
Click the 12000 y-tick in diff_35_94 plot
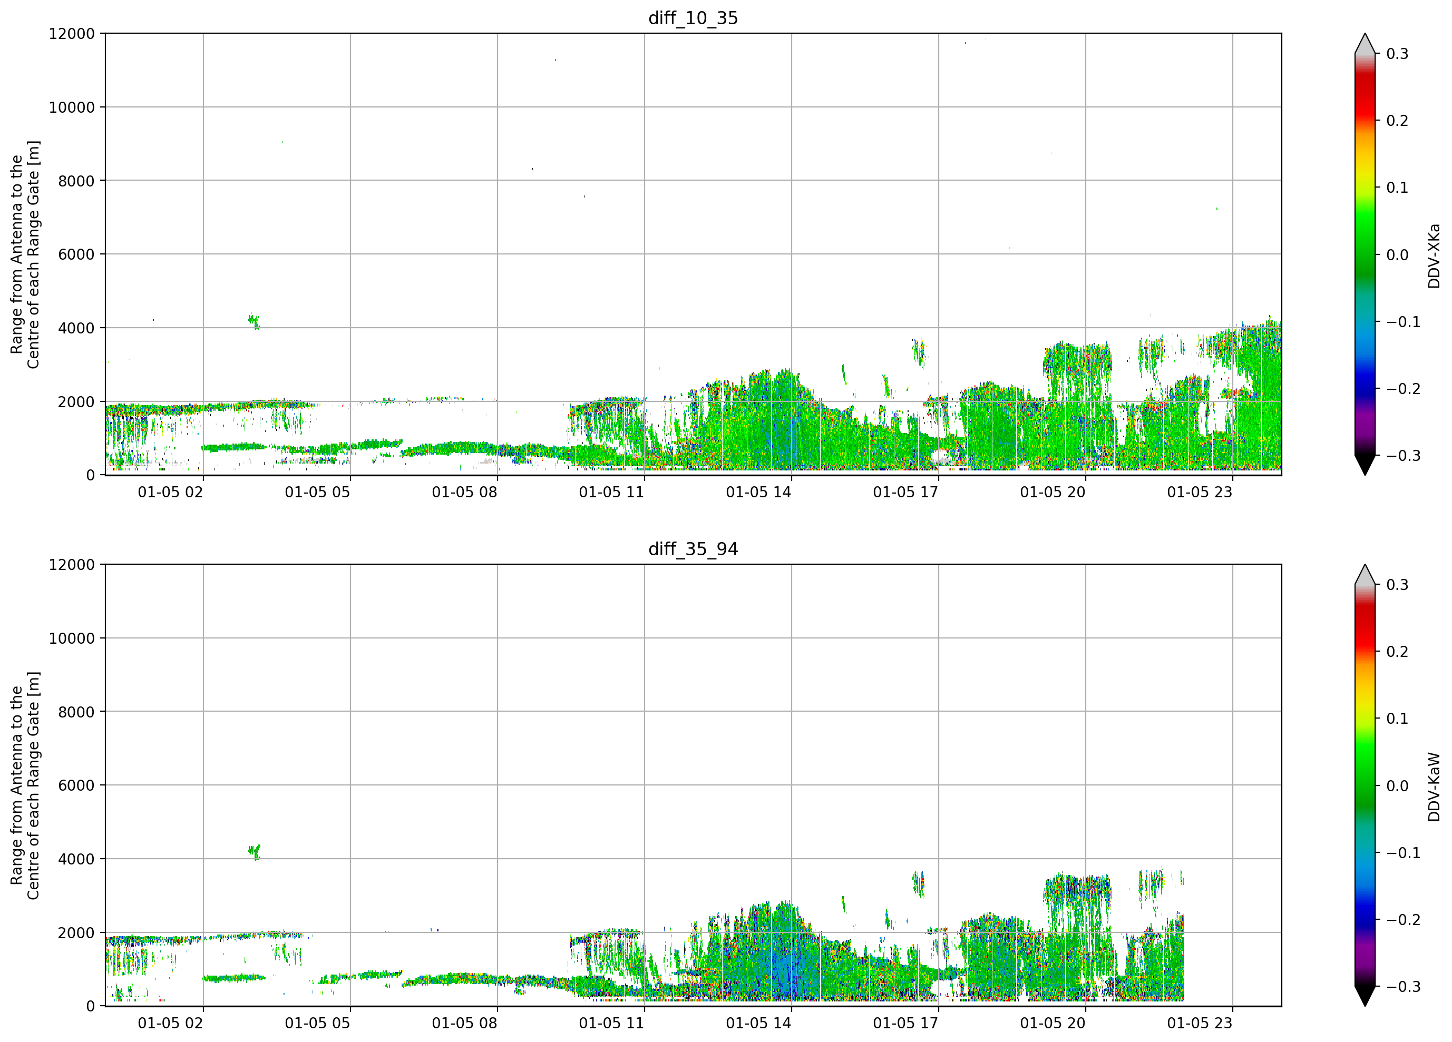pos(72,565)
